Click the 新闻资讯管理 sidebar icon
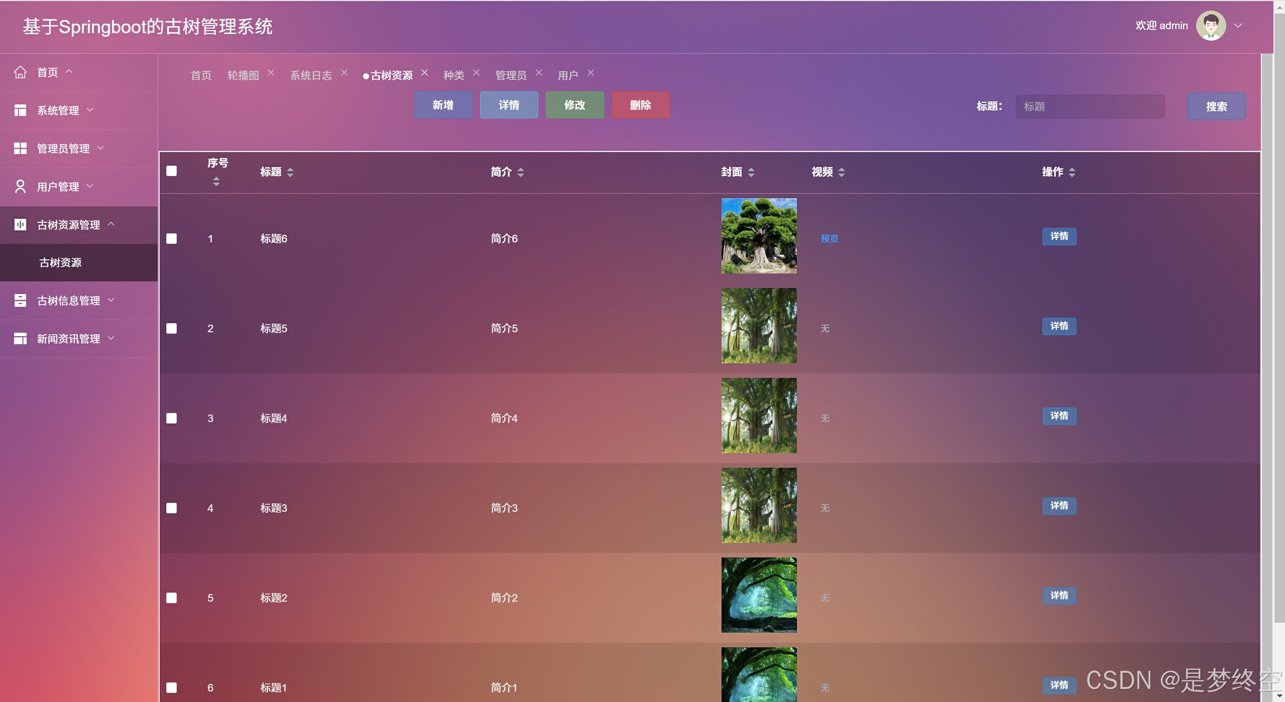 pyautogui.click(x=20, y=339)
